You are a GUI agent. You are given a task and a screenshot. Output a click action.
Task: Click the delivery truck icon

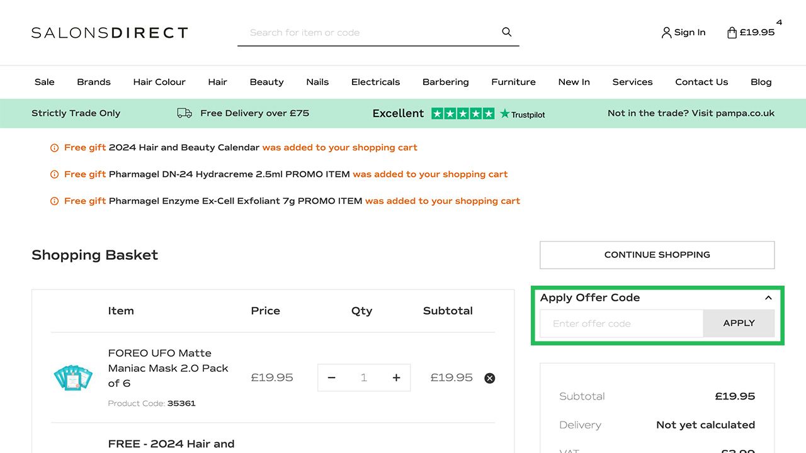click(x=184, y=113)
